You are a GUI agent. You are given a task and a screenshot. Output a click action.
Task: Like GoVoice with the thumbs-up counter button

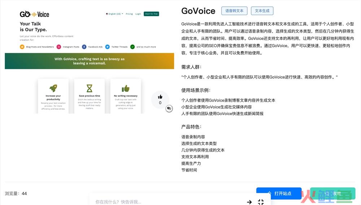(x=160, y=99)
